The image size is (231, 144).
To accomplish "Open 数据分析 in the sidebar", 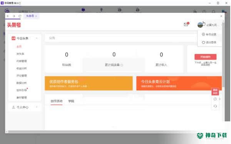I will pos(22,83).
